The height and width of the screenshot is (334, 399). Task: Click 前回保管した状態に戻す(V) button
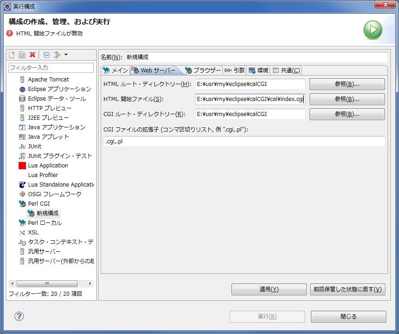click(348, 289)
